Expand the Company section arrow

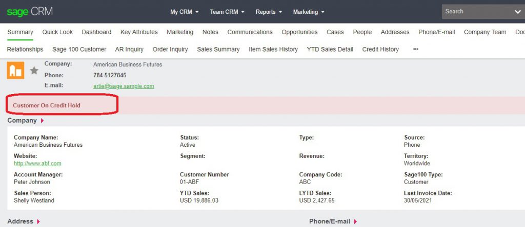[x=42, y=121]
